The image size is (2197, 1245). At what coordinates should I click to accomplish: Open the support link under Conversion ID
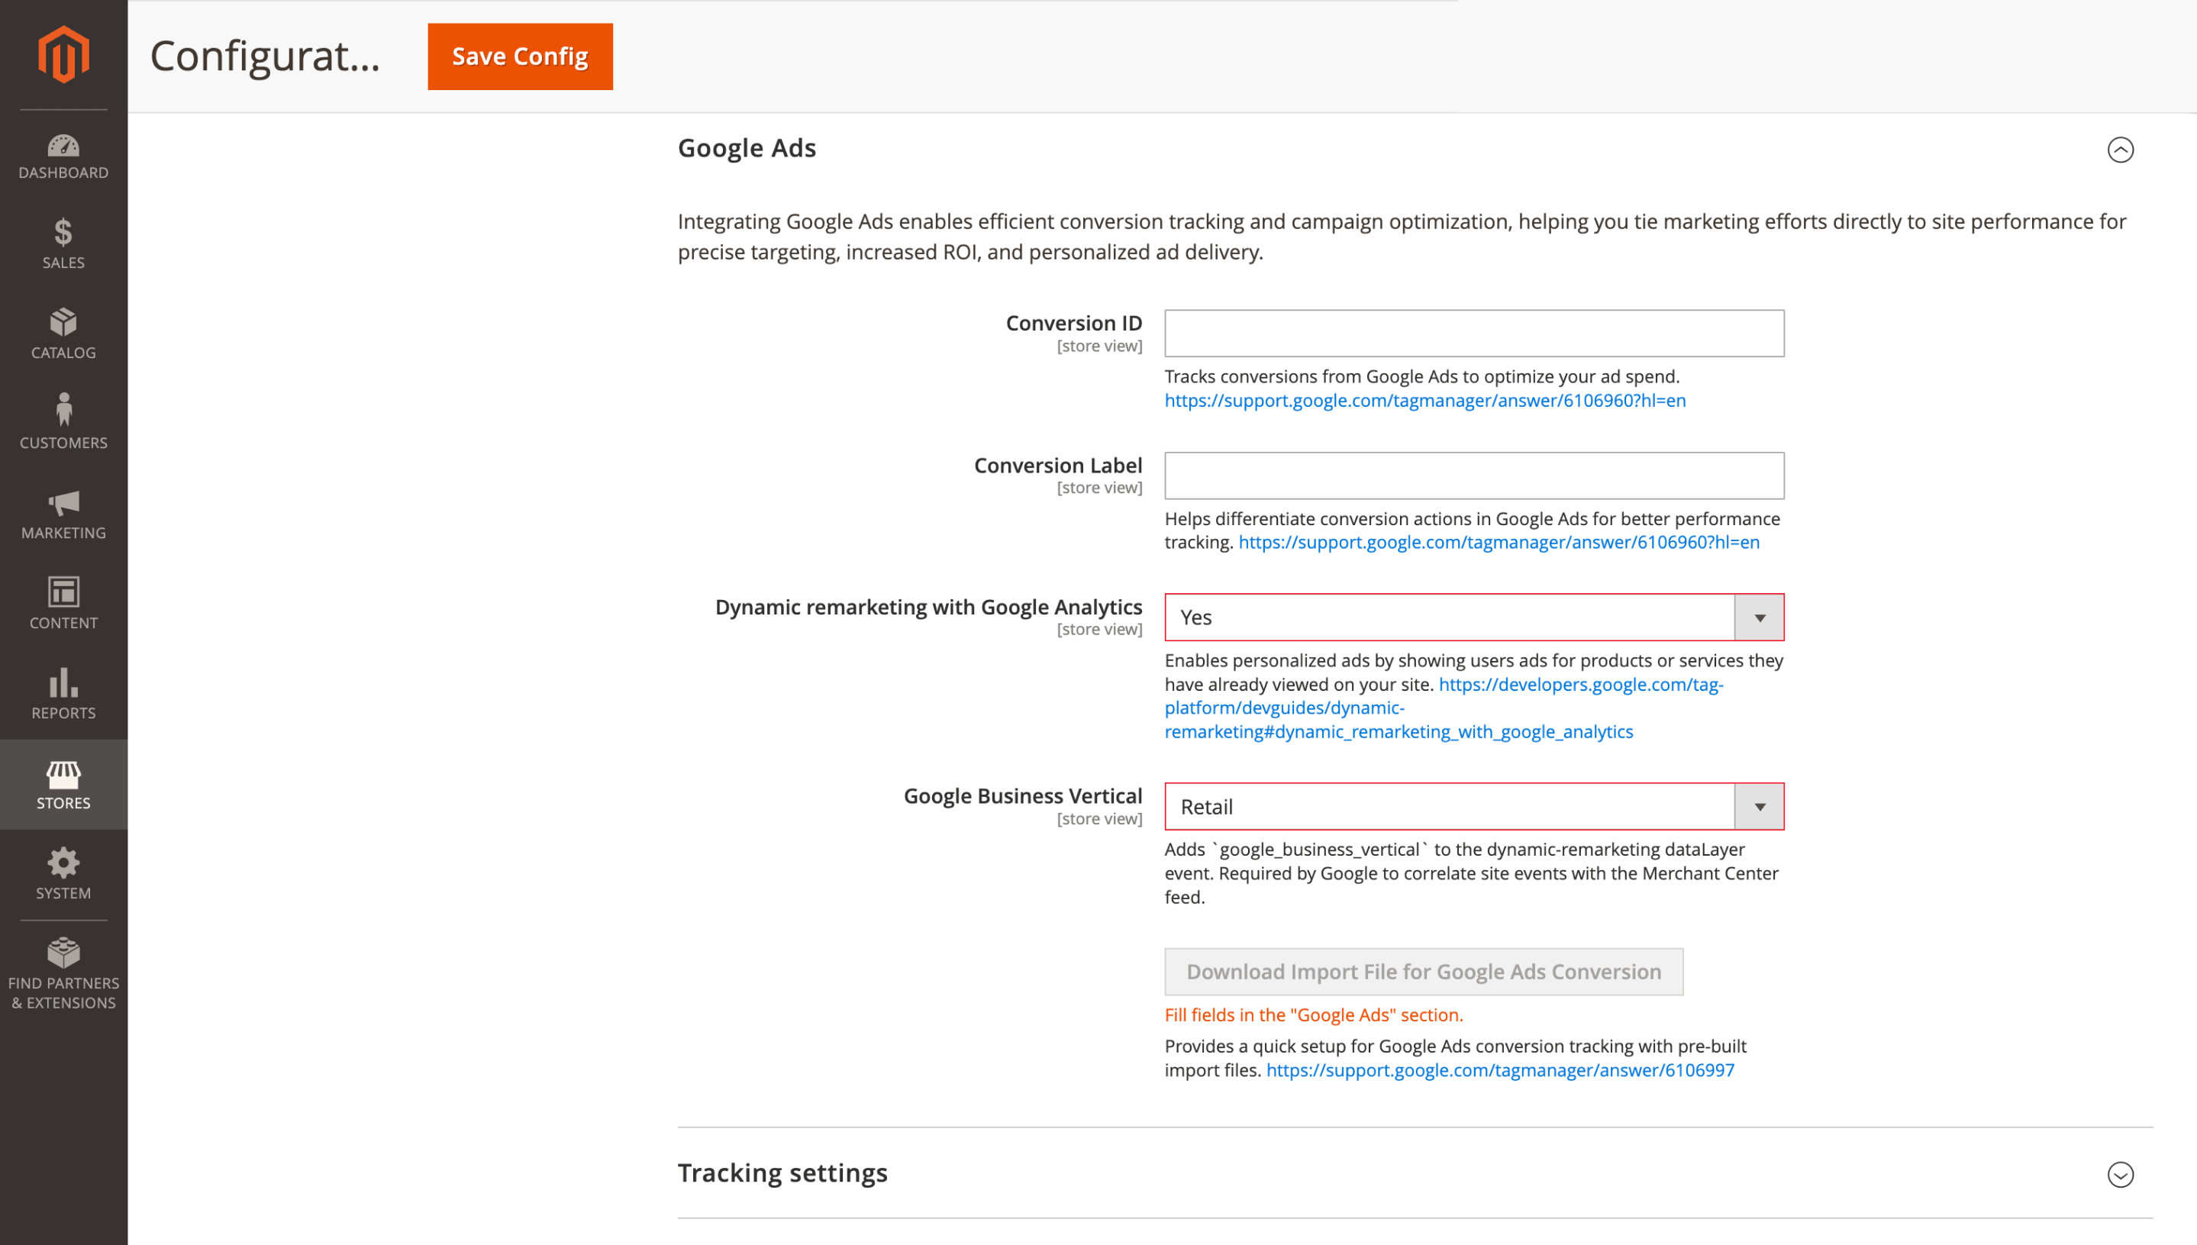click(1425, 400)
